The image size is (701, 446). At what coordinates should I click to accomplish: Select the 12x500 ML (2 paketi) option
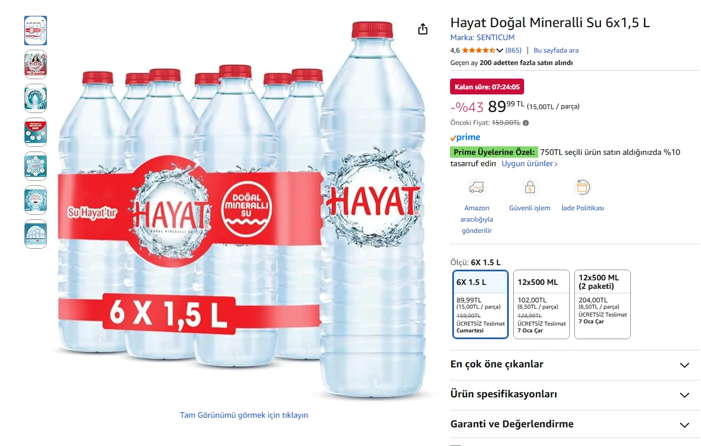pos(603,304)
